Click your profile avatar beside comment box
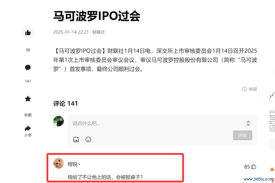The image size is (275, 183). [x=59, y=121]
